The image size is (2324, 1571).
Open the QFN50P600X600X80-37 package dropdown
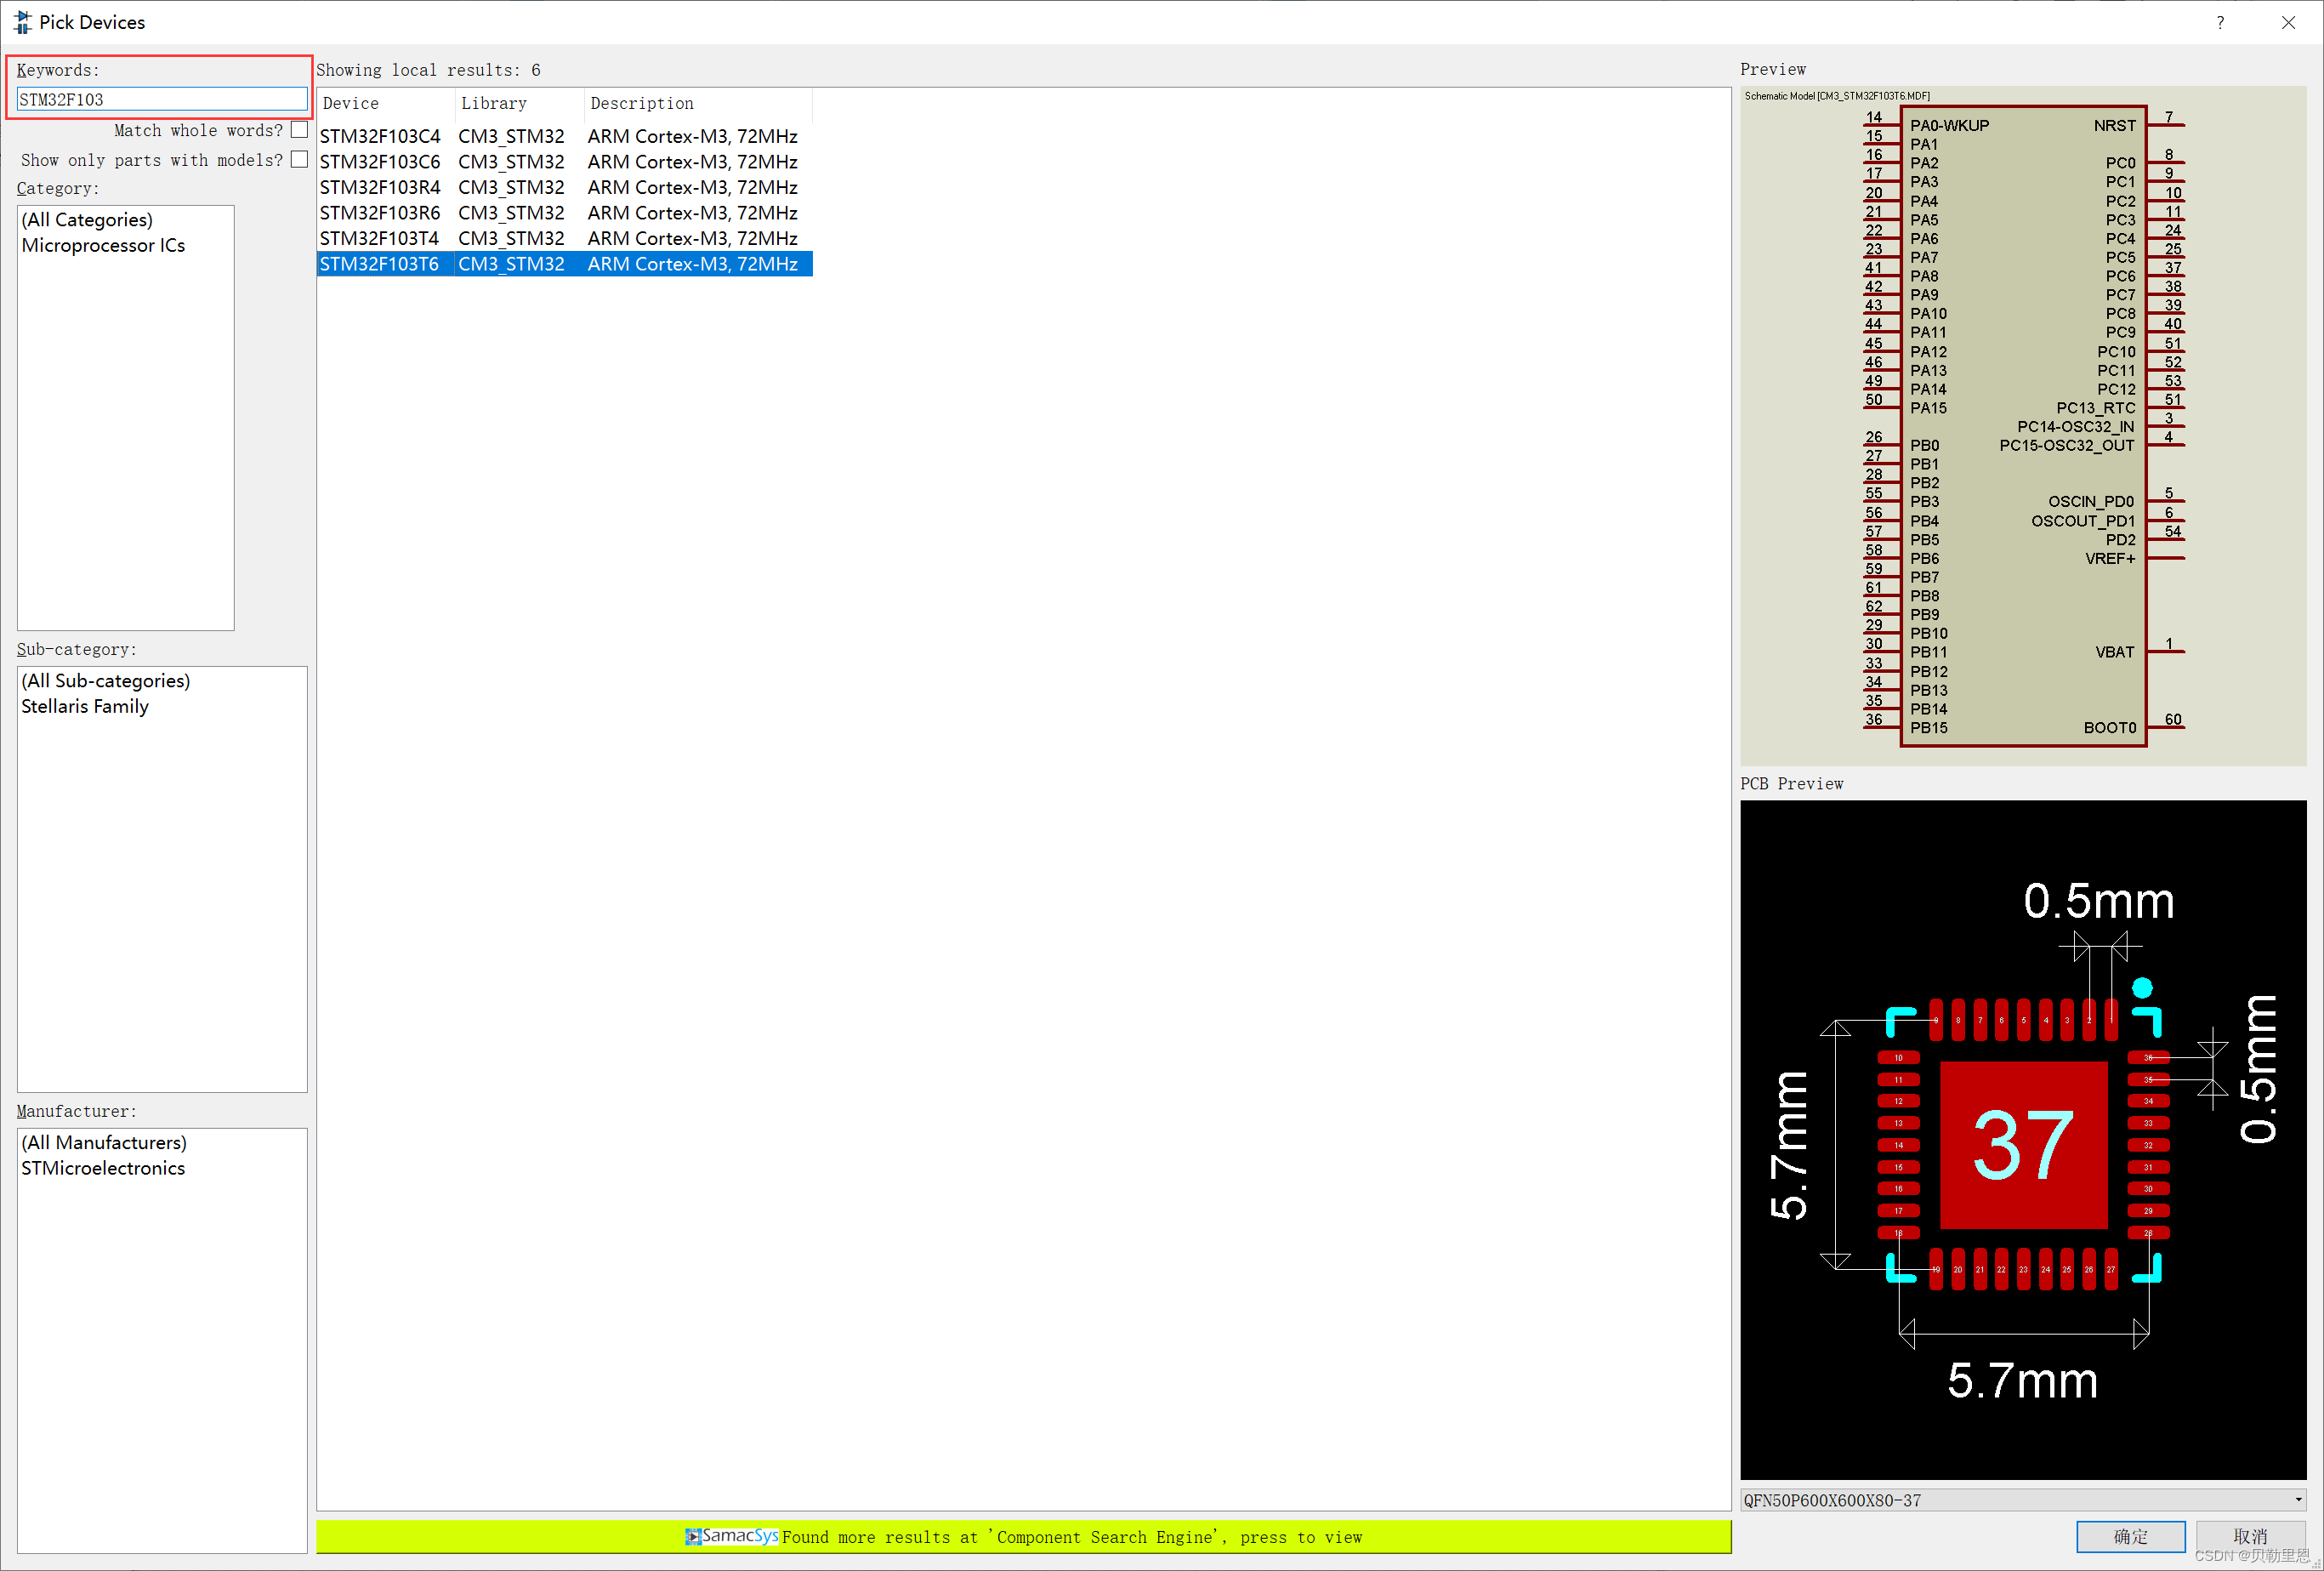[x=2298, y=1499]
